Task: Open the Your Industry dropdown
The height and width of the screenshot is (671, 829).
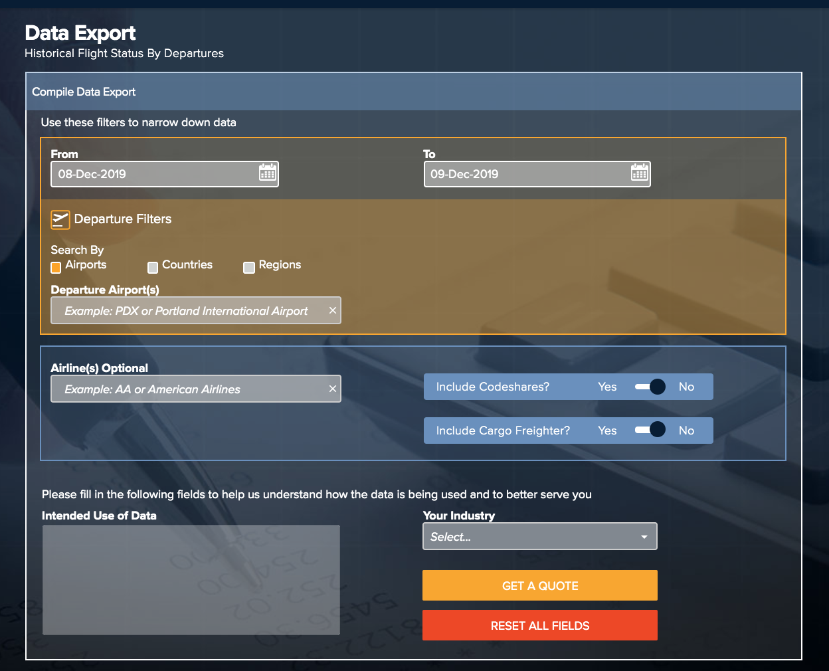Action: 539,536
